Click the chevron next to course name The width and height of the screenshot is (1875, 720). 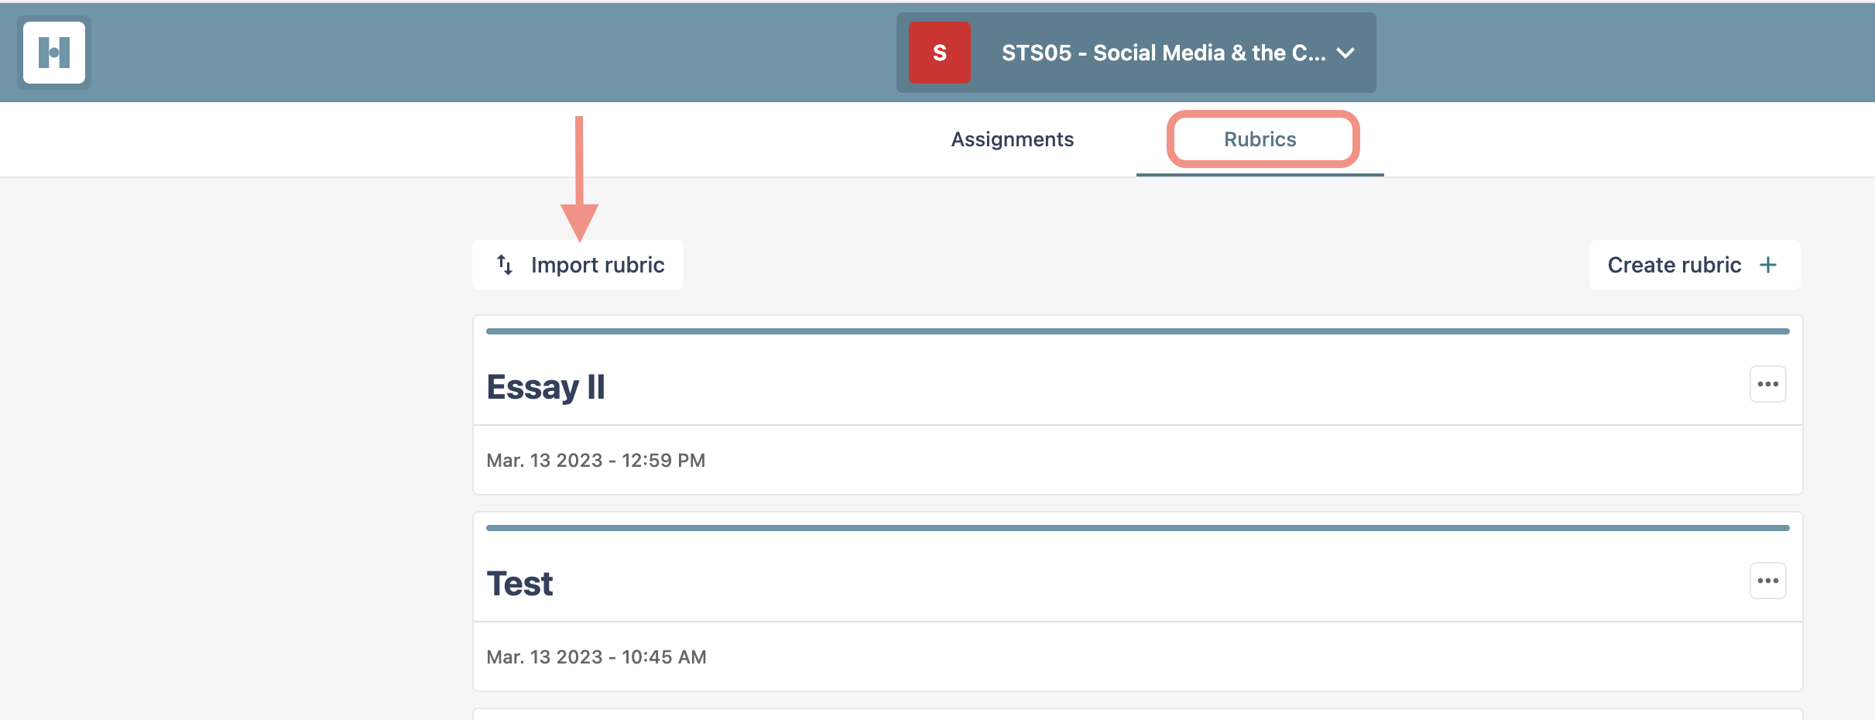coord(1345,53)
